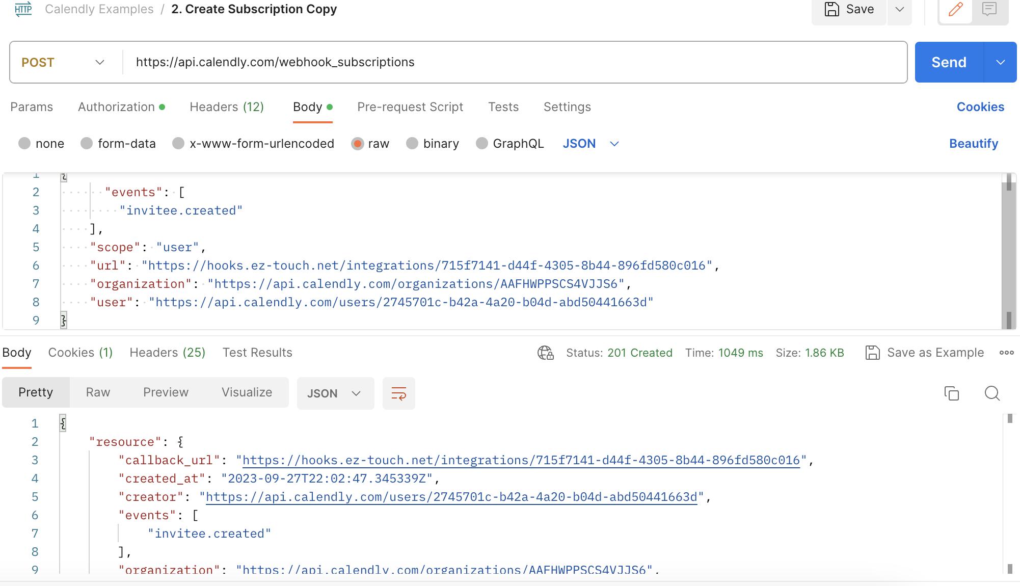Click the search response magnifier icon
Image resolution: width=1020 pixels, height=586 pixels.
pyautogui.click(x=992, y=393)
